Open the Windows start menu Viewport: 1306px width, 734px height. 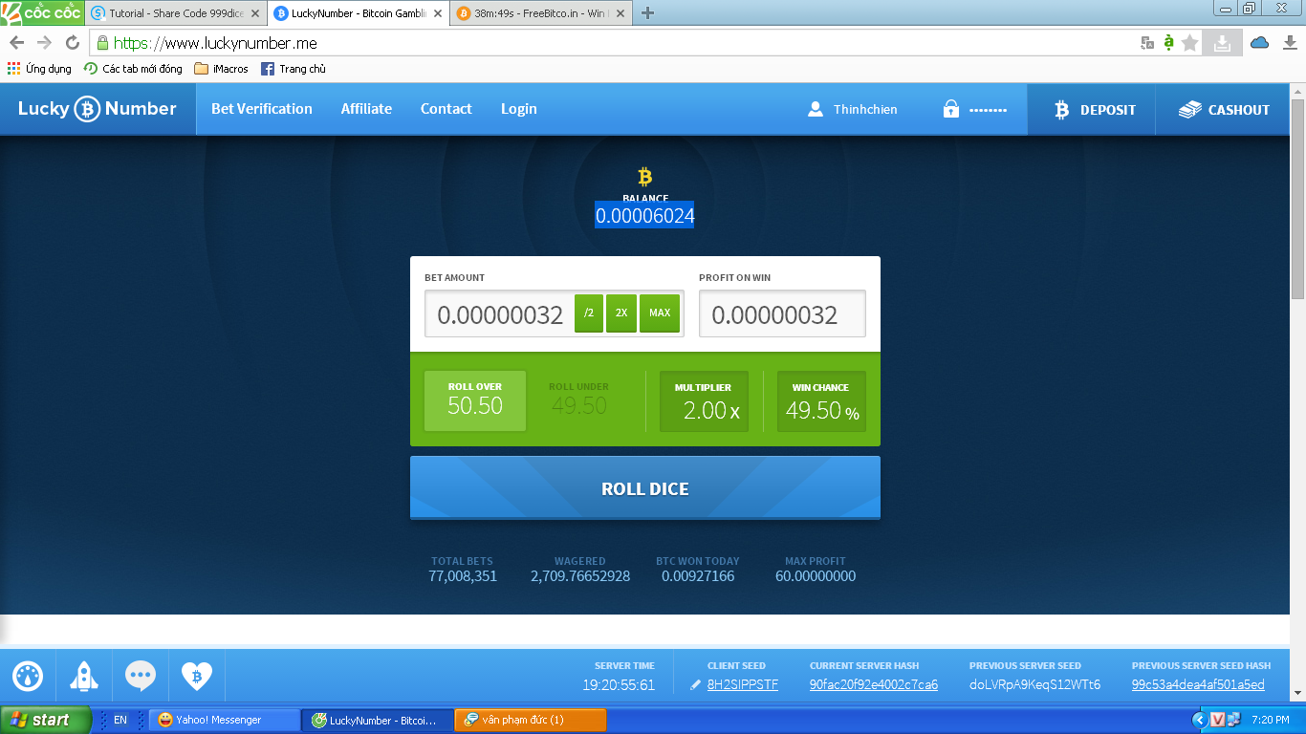pyautogui.click(x=46, y=720)
